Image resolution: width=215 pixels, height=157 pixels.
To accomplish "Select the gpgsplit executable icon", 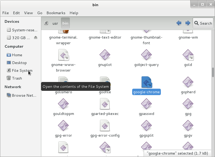I will coord(146,125).
